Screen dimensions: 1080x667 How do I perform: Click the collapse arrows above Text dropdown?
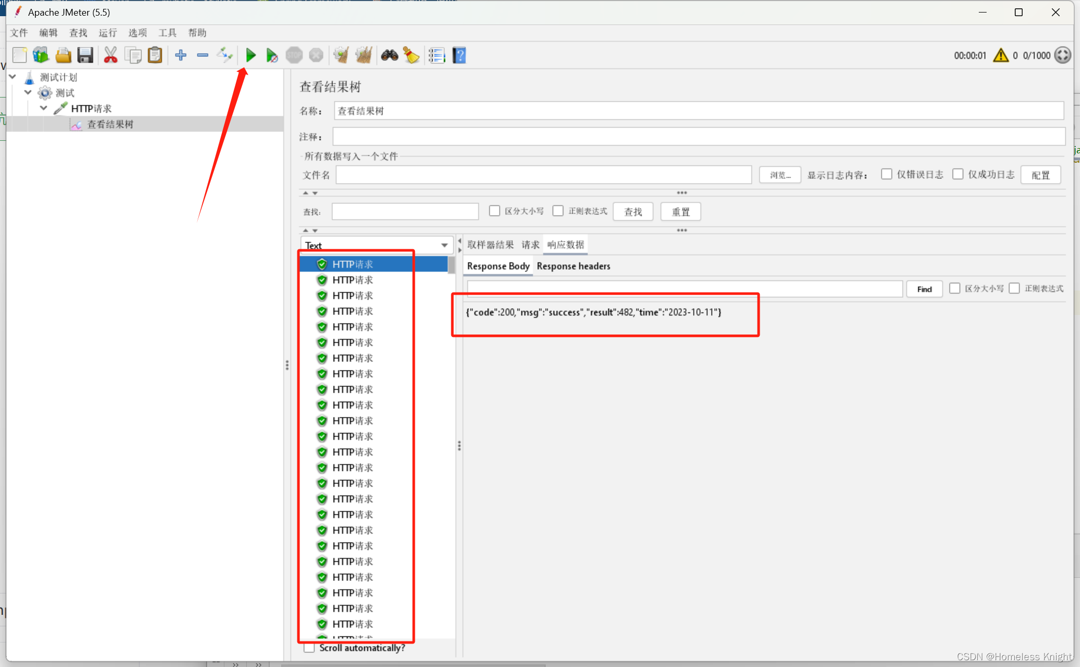310,231
